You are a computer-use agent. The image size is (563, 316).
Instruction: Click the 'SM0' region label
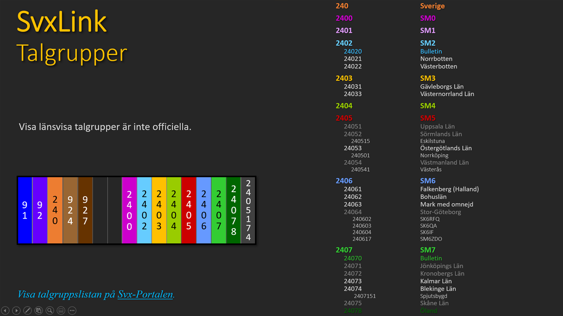[x=428, y=18]
